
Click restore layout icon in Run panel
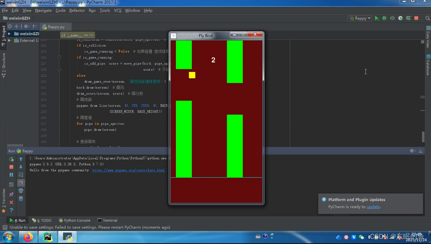point(11,184)
